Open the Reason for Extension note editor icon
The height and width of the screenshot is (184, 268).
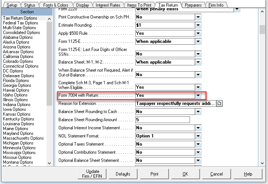219,103
